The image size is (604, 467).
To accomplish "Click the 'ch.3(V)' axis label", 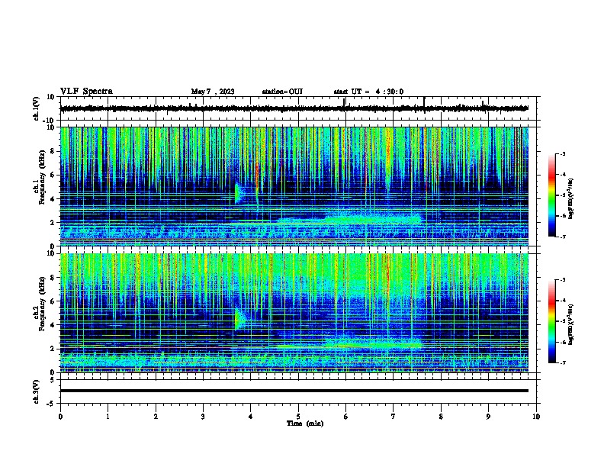I will [37, 391].
